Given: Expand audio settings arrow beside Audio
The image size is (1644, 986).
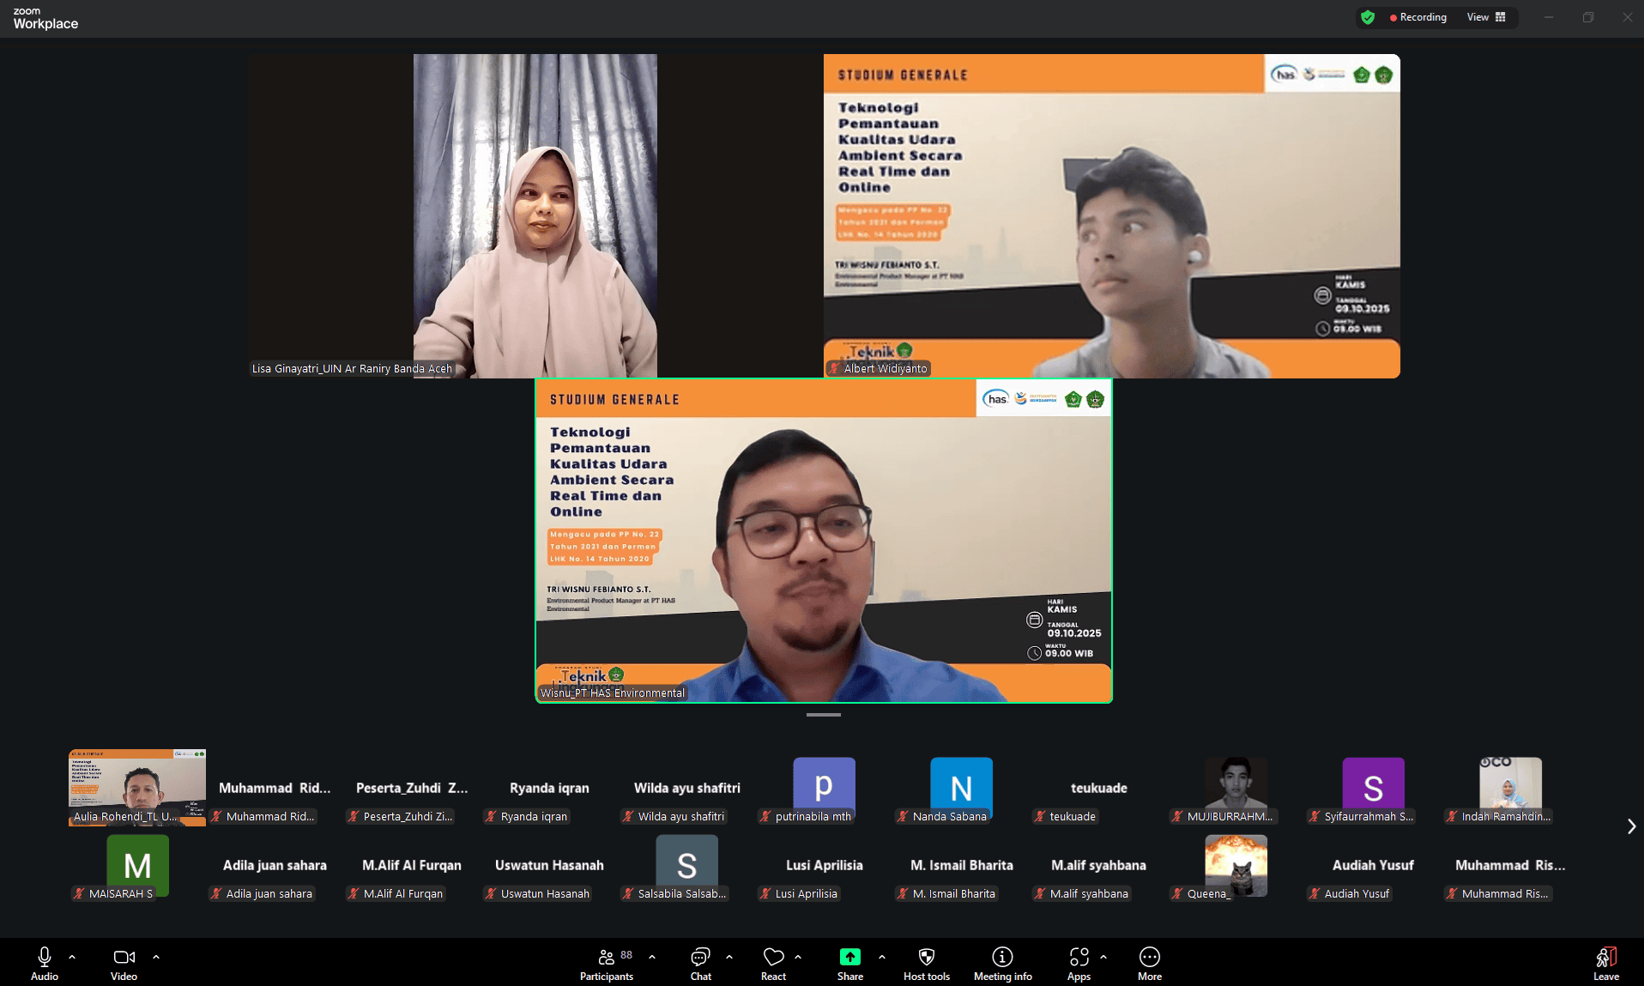Looking at the screenshot, I should [72, 956].
